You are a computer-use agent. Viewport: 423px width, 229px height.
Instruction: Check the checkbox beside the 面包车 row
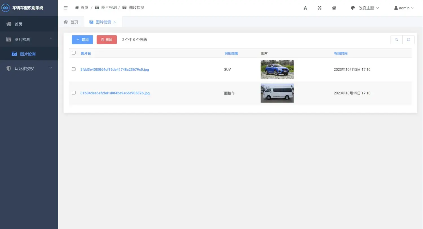[x=74, y=92]
